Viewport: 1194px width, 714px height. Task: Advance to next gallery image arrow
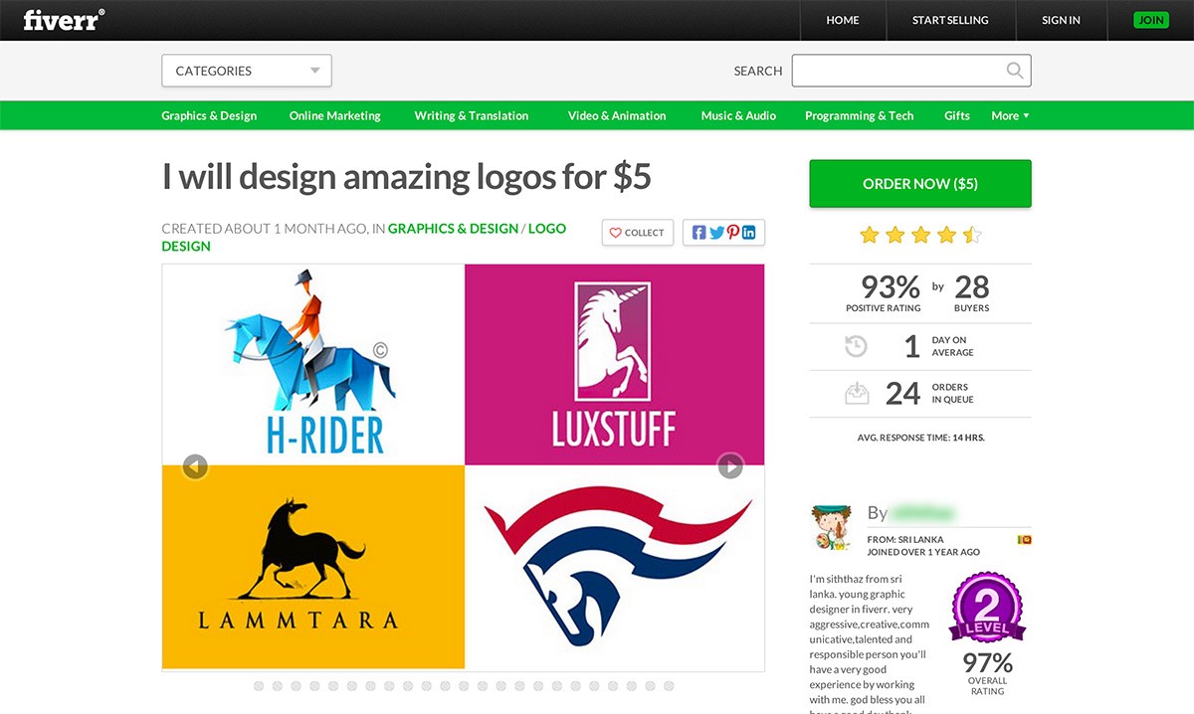(730, 466)
